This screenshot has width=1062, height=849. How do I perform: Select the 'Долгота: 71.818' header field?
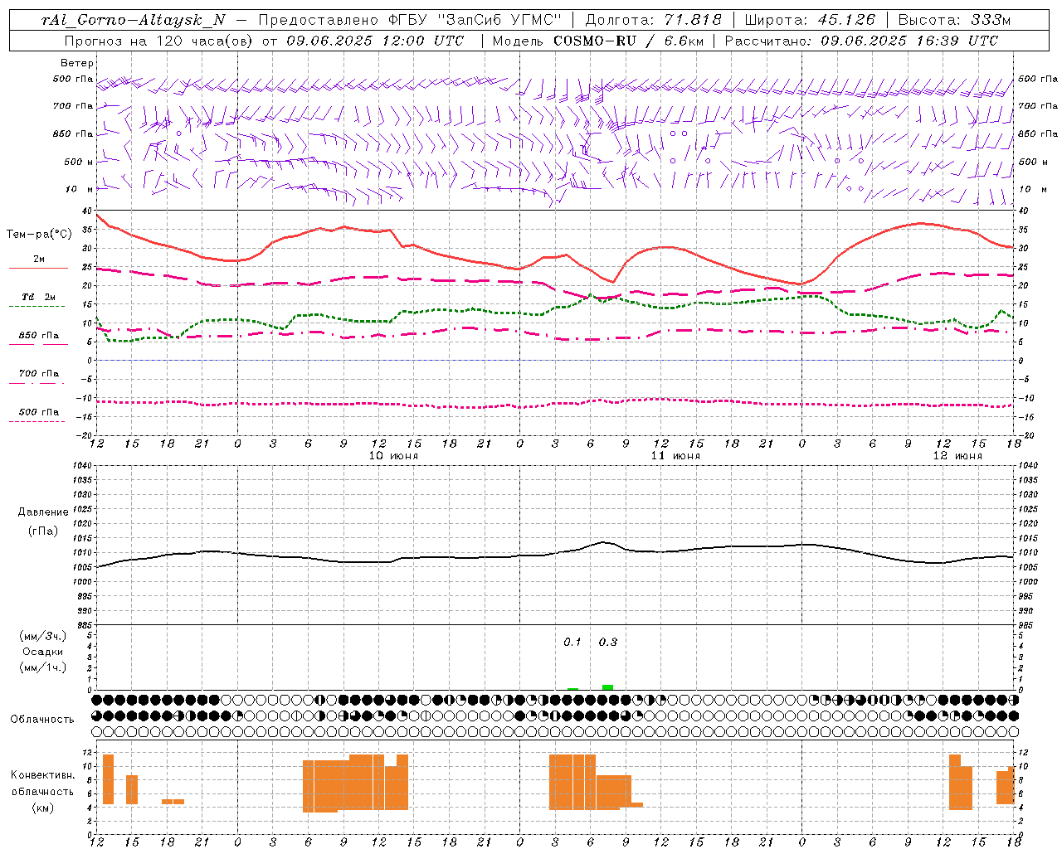tap(654, 20)
